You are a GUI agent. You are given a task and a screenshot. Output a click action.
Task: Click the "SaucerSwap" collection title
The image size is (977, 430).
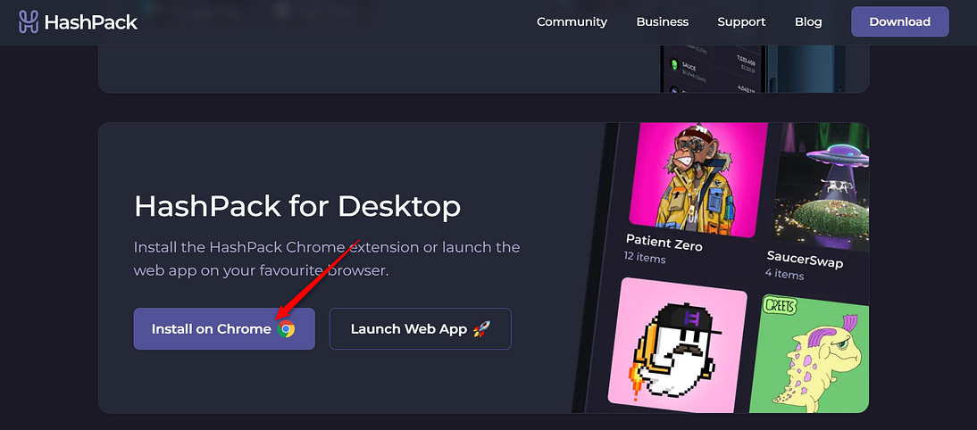tap(805, 259)
